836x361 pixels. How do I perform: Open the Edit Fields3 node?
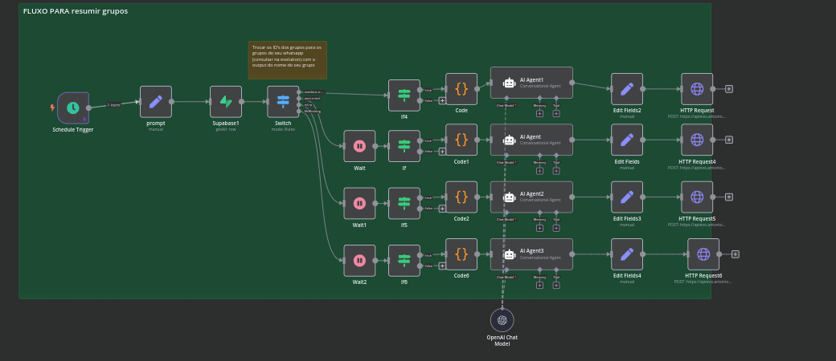click(627, 197)
